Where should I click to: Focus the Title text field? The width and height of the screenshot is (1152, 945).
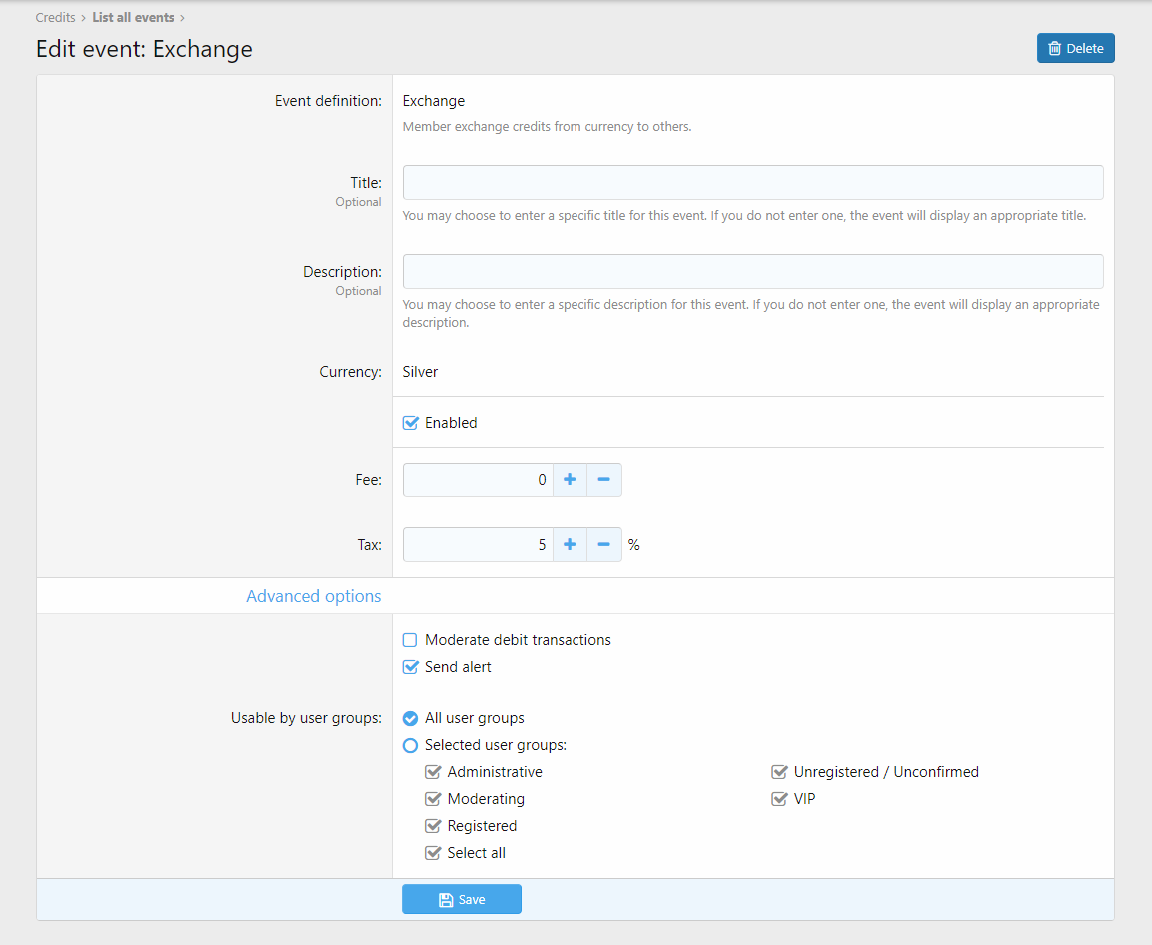(x=752, y=183)
